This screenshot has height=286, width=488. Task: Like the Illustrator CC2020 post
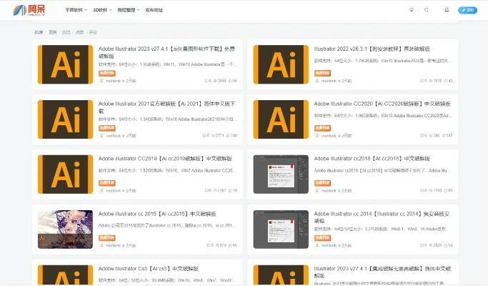[444, 136]
